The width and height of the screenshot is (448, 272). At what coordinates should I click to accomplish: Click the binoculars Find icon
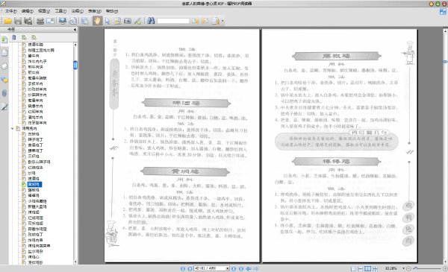(x=151, y=21)
